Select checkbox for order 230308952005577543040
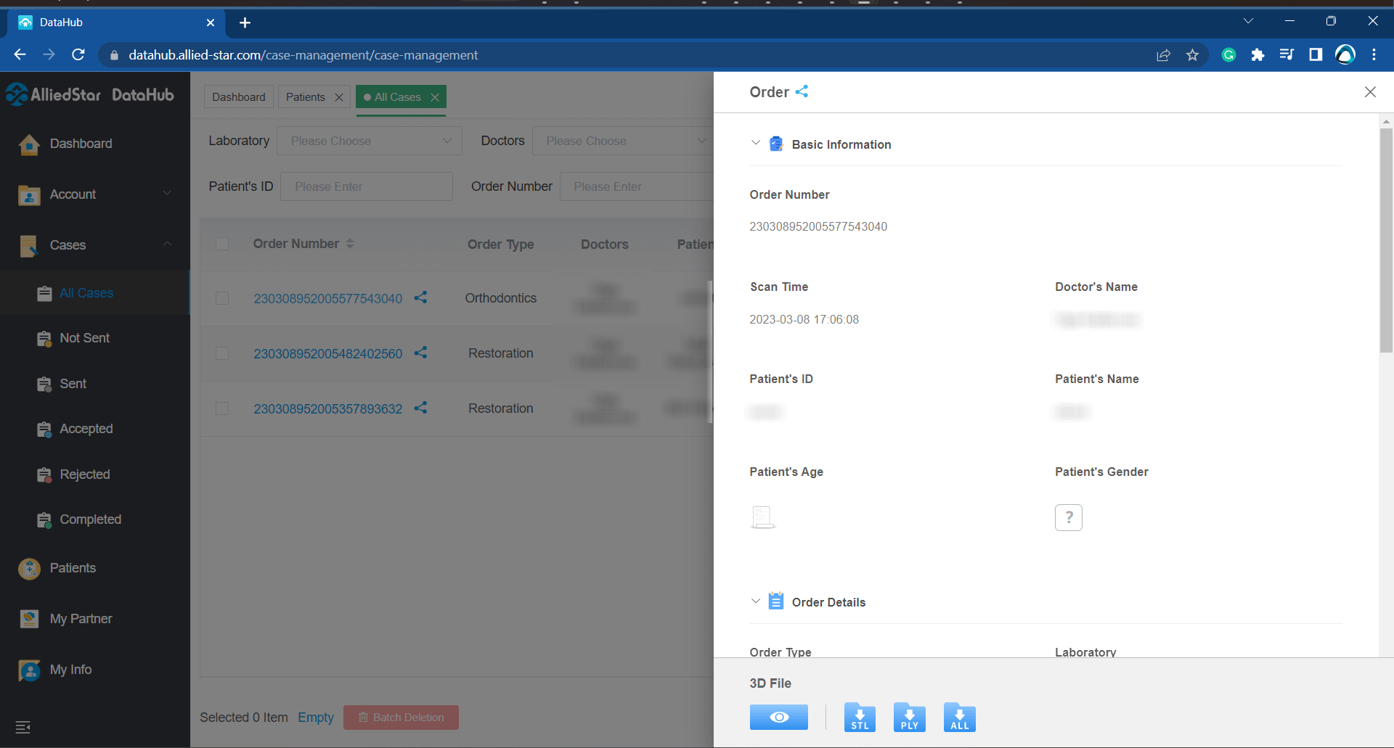 point(223,298)
